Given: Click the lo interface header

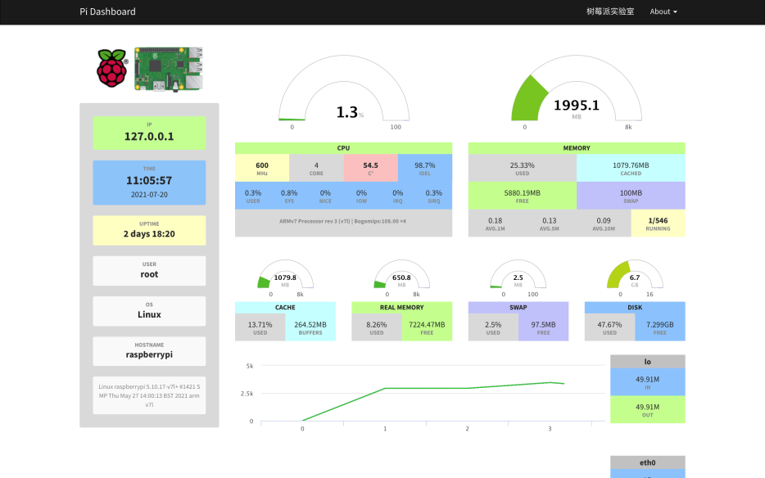Looking at the screenshot, I should tap(647, 361).
